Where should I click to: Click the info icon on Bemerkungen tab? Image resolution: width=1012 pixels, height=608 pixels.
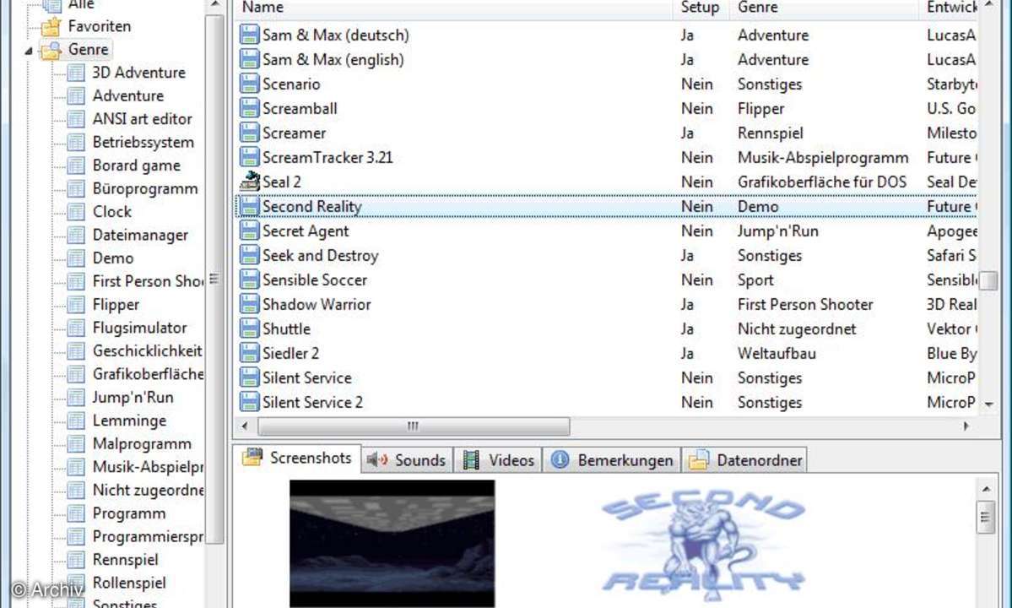pos(560,459)
